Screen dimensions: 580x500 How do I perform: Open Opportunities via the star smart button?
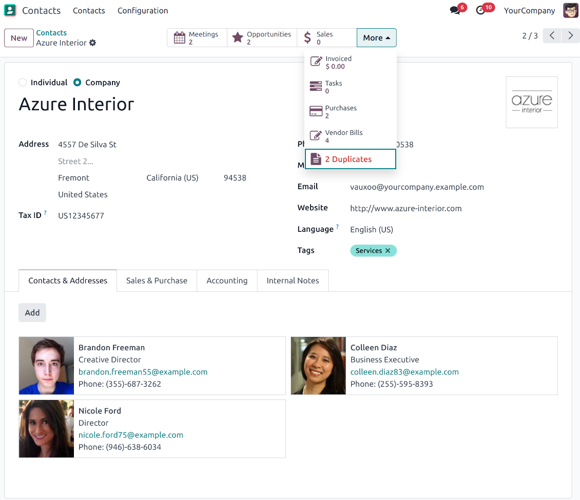(262, 37)
